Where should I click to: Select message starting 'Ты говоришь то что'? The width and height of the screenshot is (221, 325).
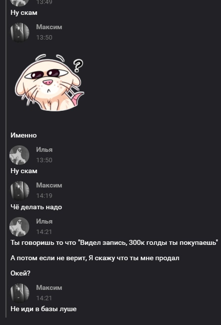coord(114,243)
